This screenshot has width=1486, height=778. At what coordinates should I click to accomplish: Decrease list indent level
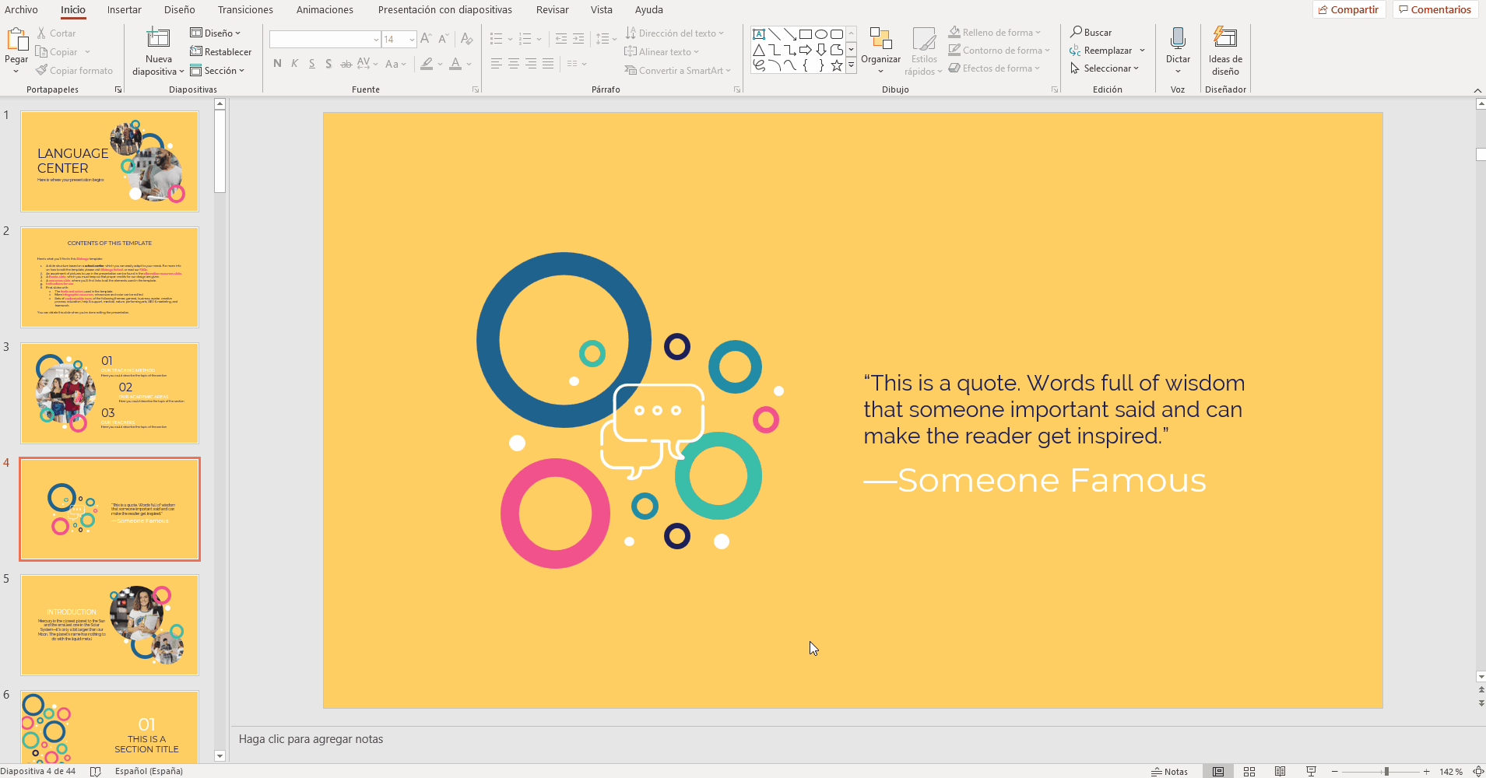click(560, 39)
